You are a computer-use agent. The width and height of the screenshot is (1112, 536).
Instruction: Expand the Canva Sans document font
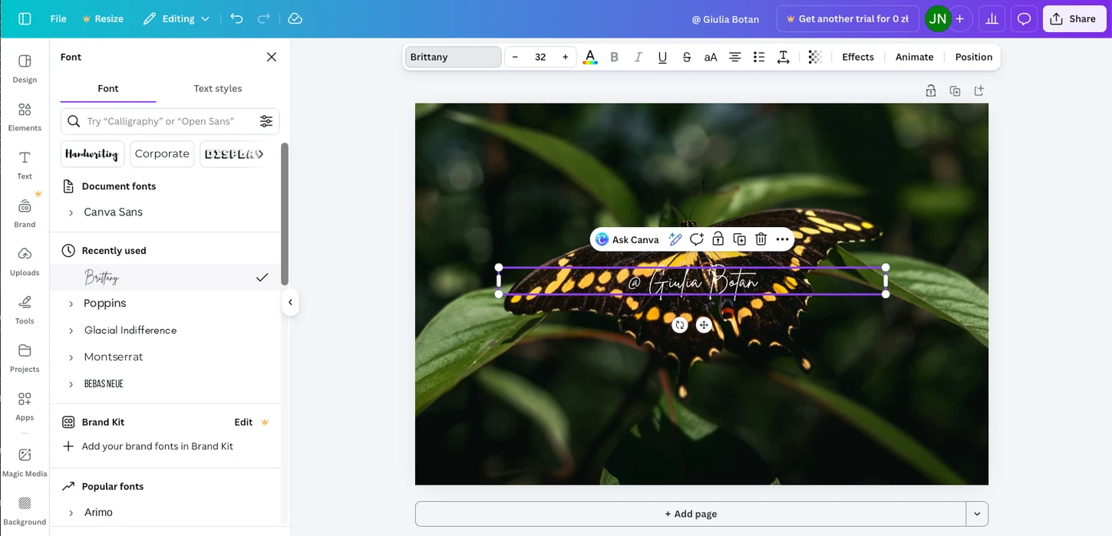[70, 212]
